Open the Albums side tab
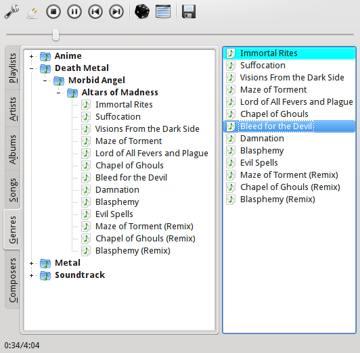Image resolution: width=360 pixels, height=353 pixels. [x=12, y=149]
